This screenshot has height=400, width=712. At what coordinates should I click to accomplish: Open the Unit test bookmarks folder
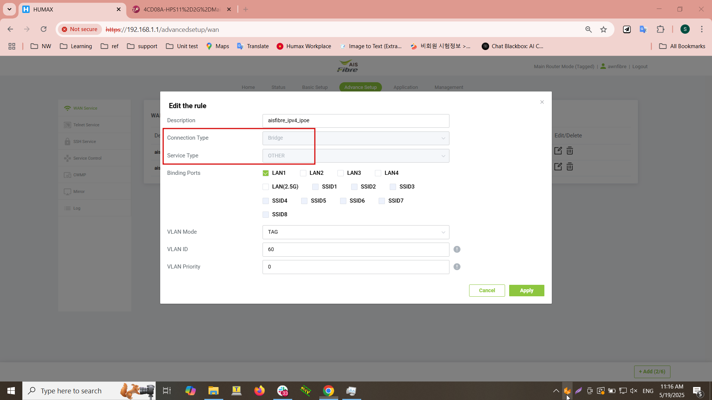coord(182,46)
